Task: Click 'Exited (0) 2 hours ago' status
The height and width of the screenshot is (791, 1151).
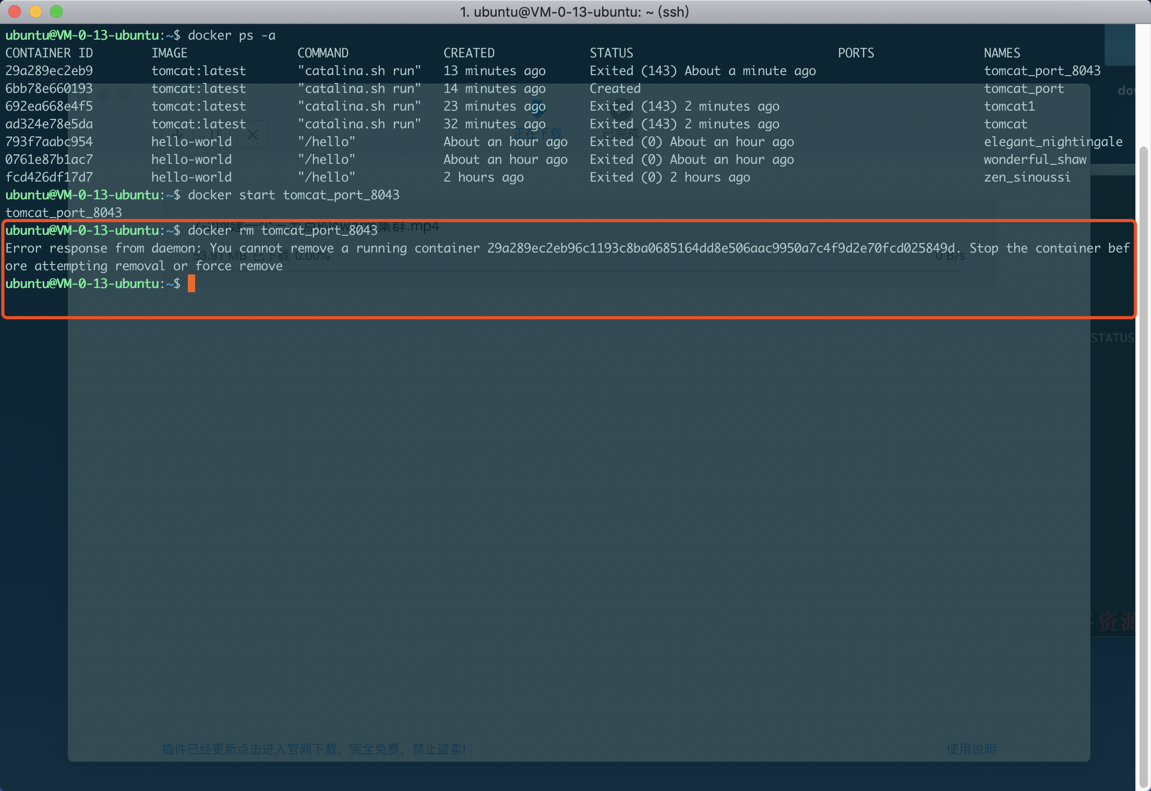Action: (x=670, y=177)
